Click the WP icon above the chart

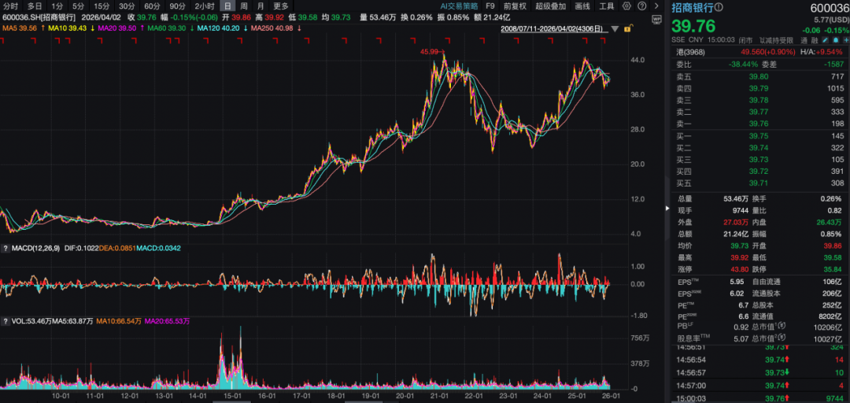pos(656,17)
